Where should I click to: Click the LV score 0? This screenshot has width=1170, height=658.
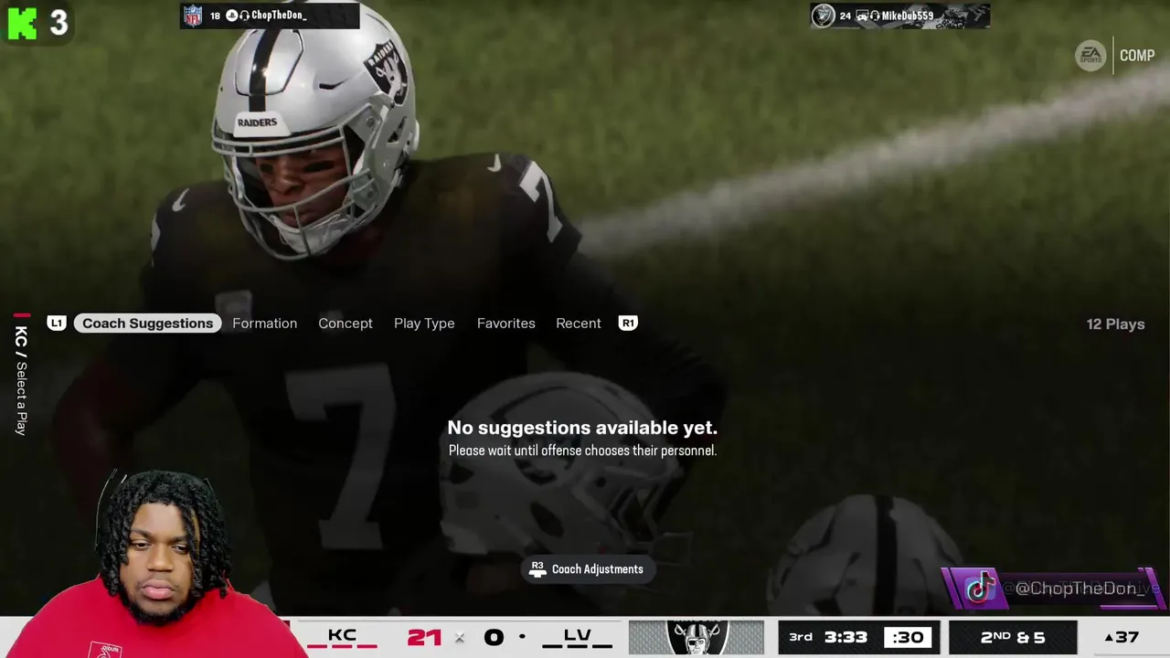click(494, 637)
